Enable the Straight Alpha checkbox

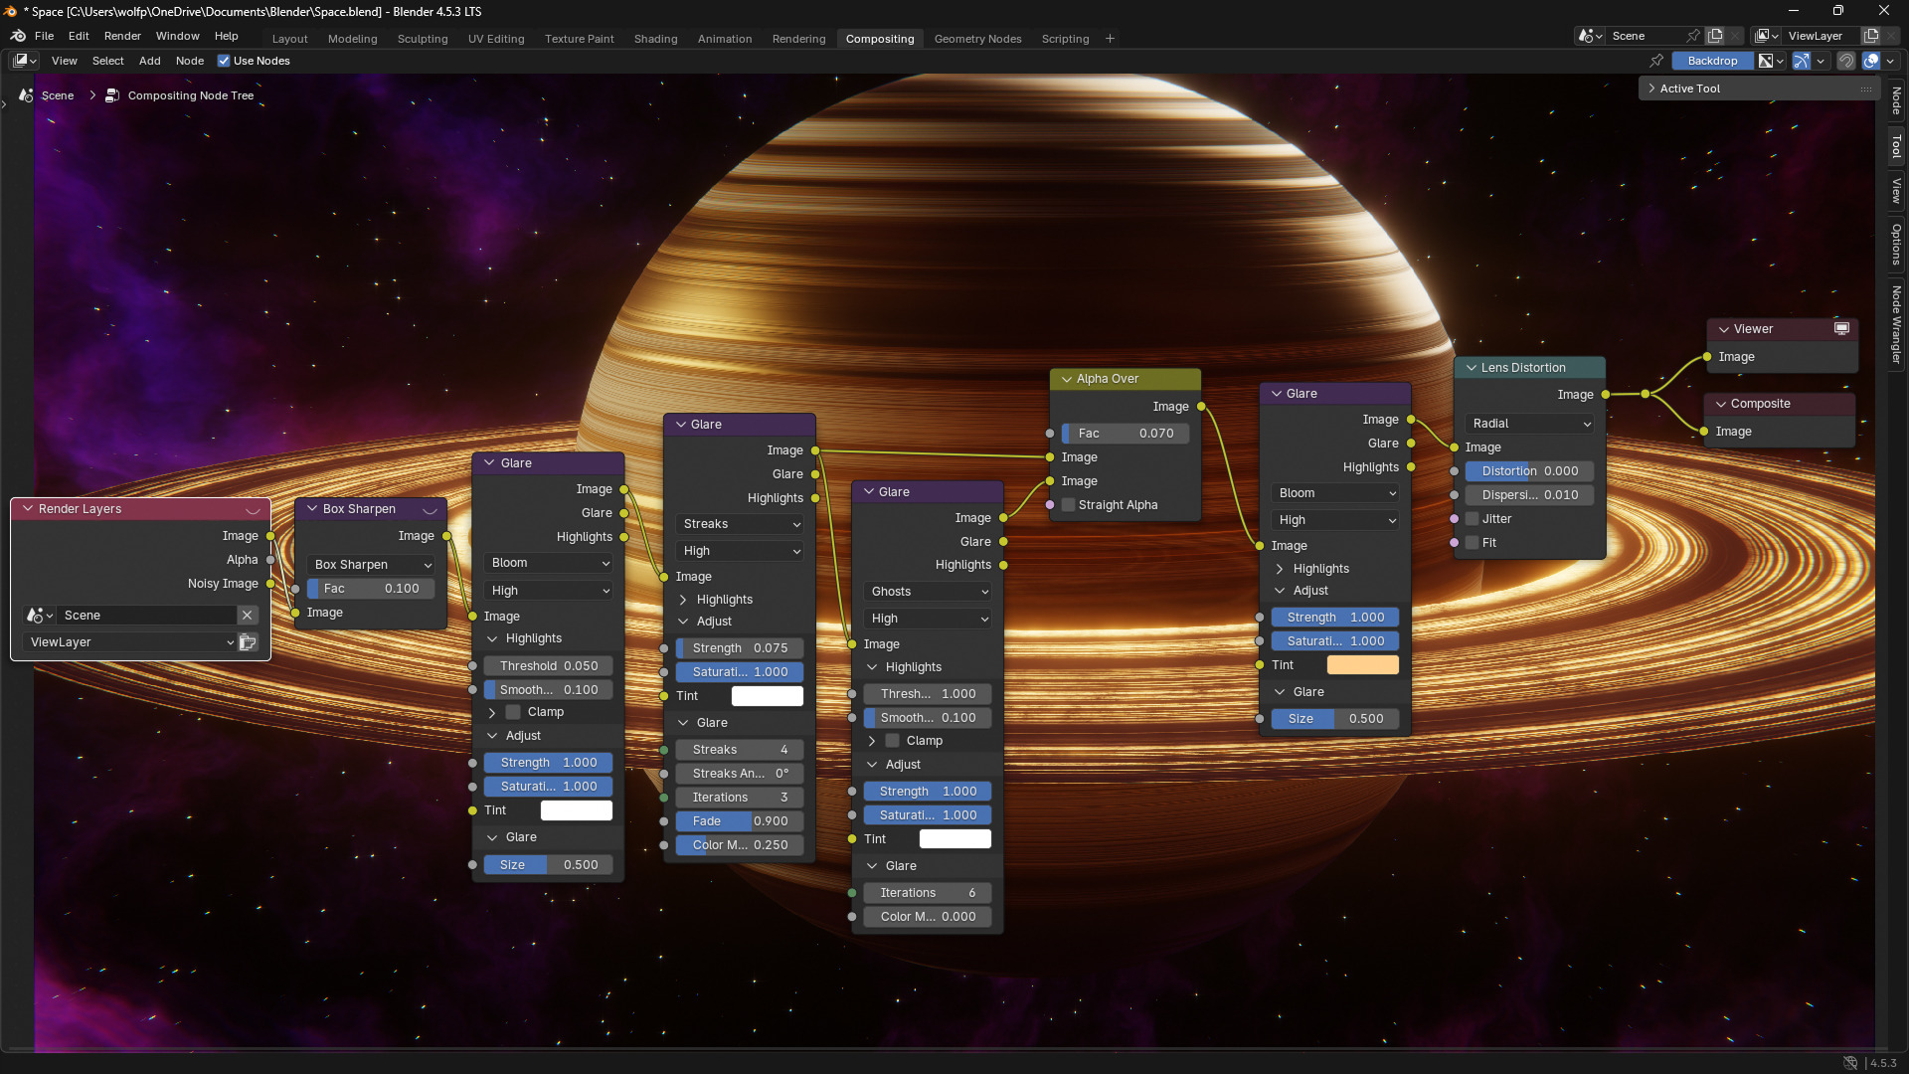click(1069, 505)
